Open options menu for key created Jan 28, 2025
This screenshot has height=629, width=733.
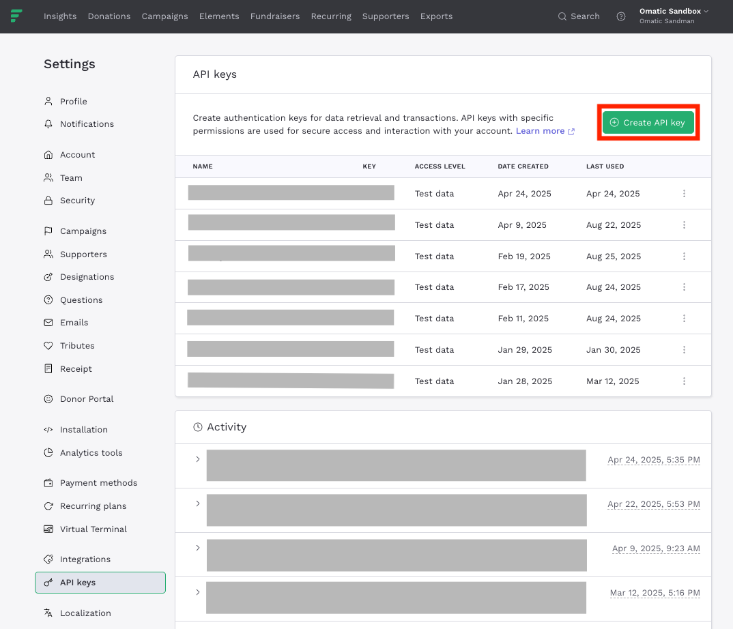pos(684,381)
